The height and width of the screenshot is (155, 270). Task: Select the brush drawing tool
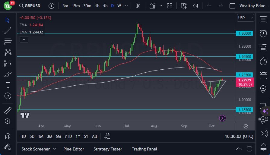(8, 74)
